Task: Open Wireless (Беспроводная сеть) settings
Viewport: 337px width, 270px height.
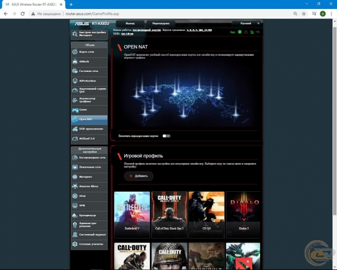Action: tap(89, 157)
